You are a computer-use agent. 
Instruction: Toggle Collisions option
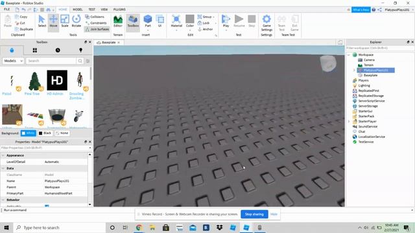[95, 17]
